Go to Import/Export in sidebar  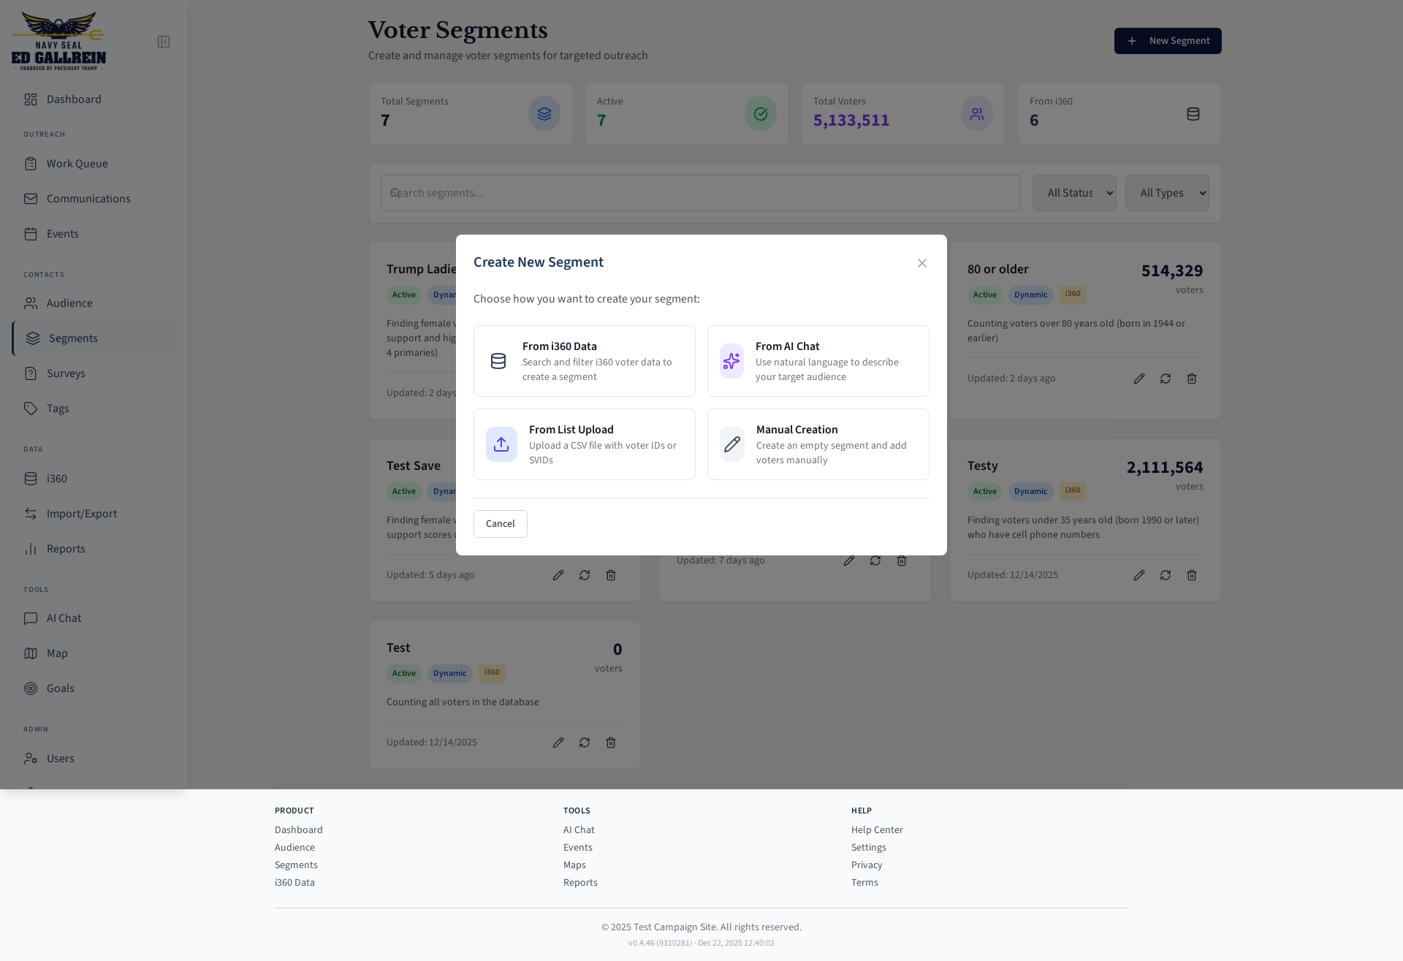(x=81, y=514)
